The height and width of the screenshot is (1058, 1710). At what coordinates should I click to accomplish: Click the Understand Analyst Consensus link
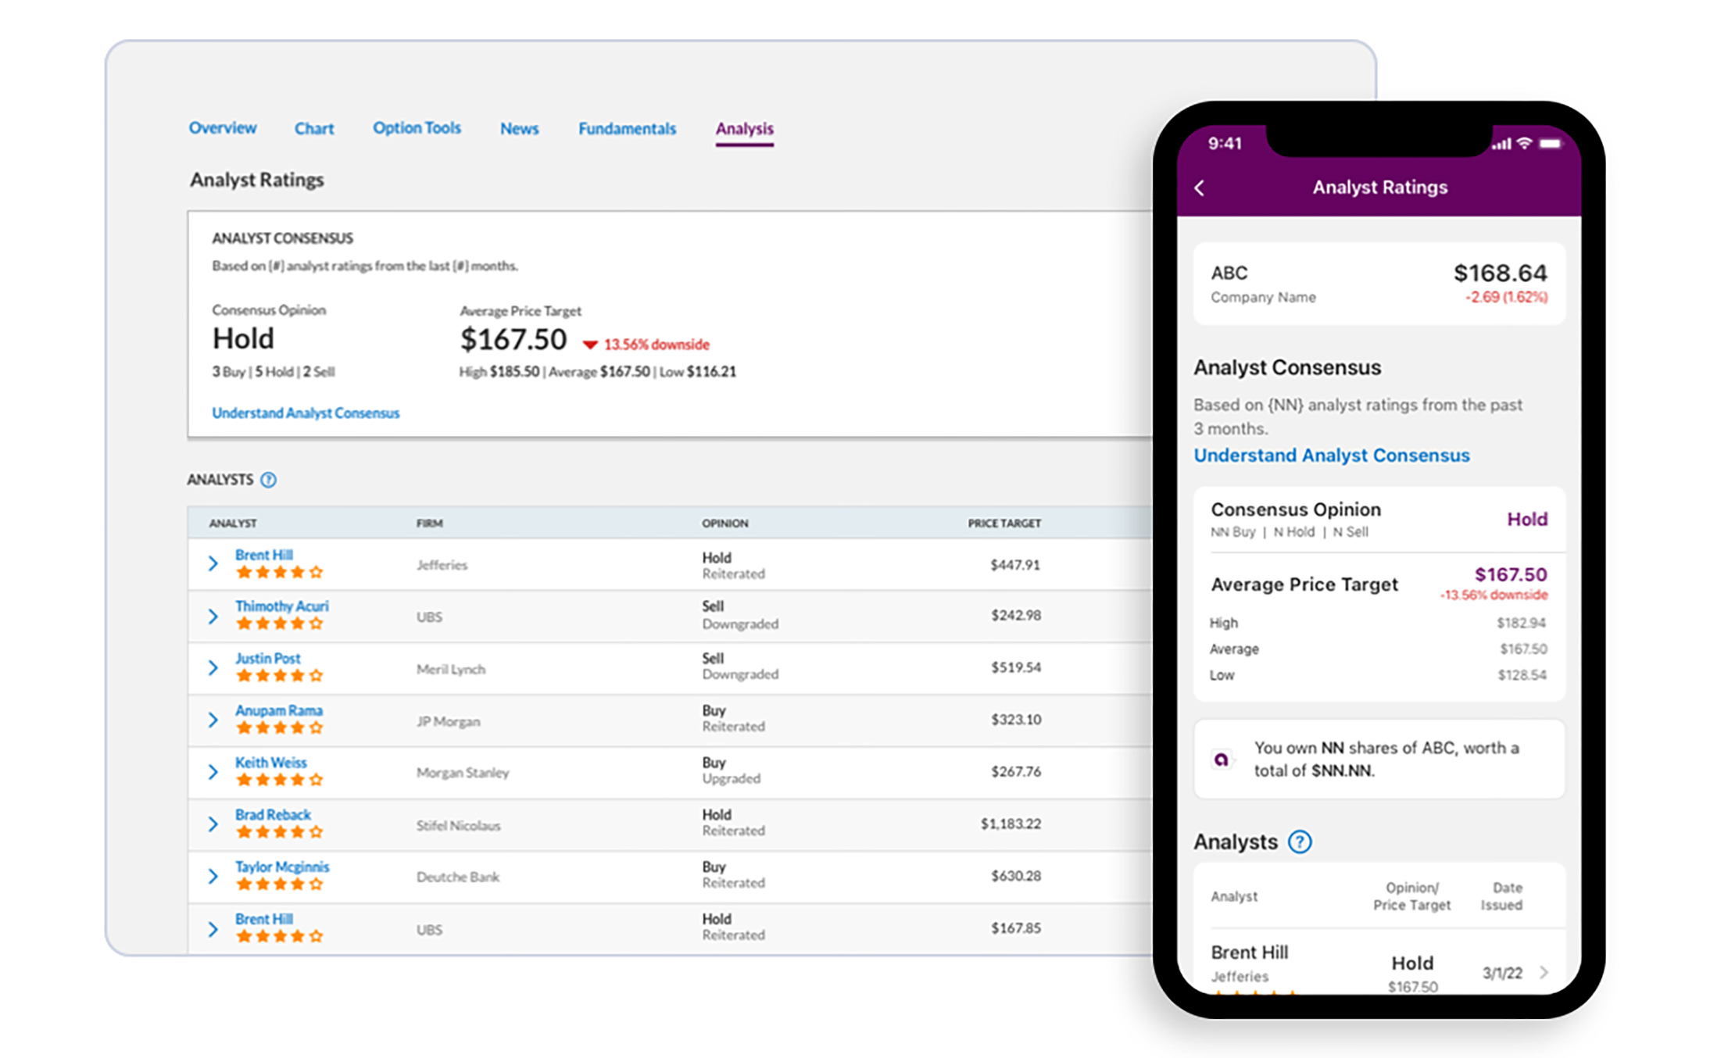306,413
